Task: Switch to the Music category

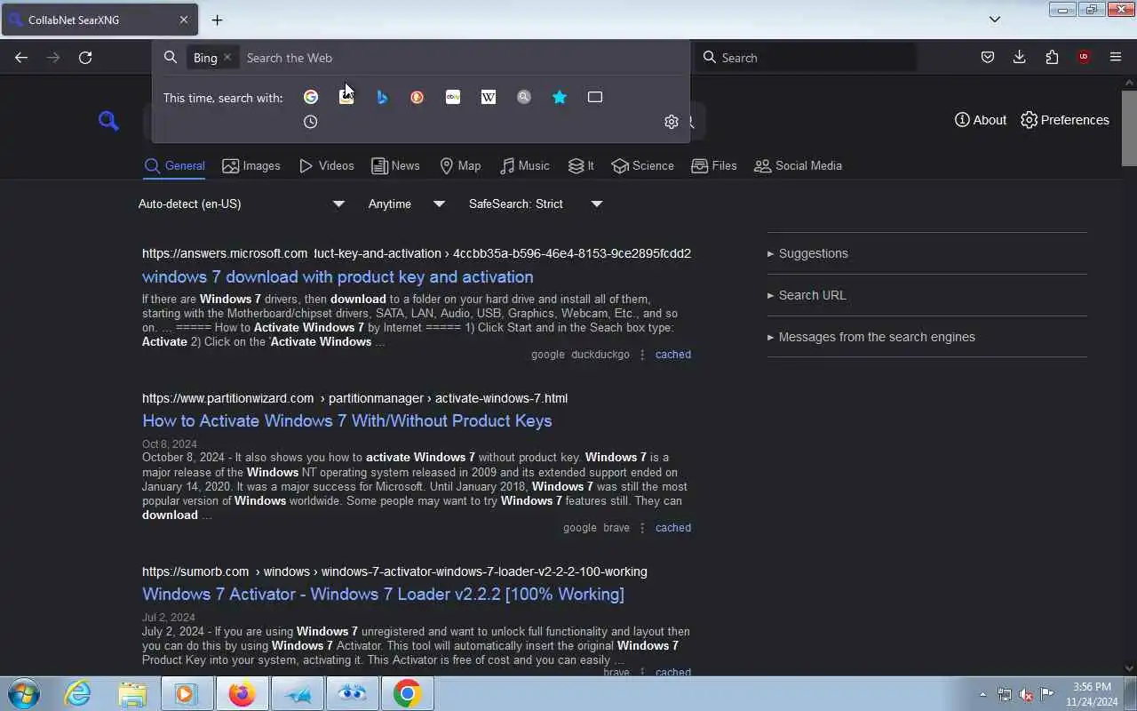Action: (524, 166)
